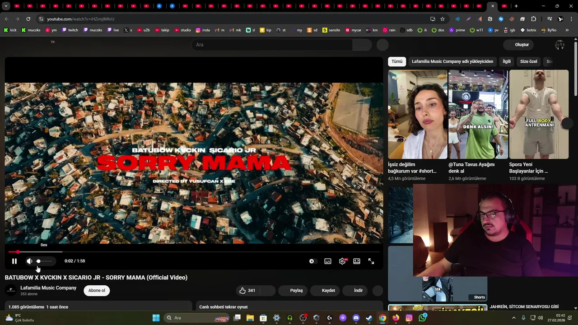The image size is (578, 325).
Task: Open the YouTube account avatar menu
Action: click(559, 45)
